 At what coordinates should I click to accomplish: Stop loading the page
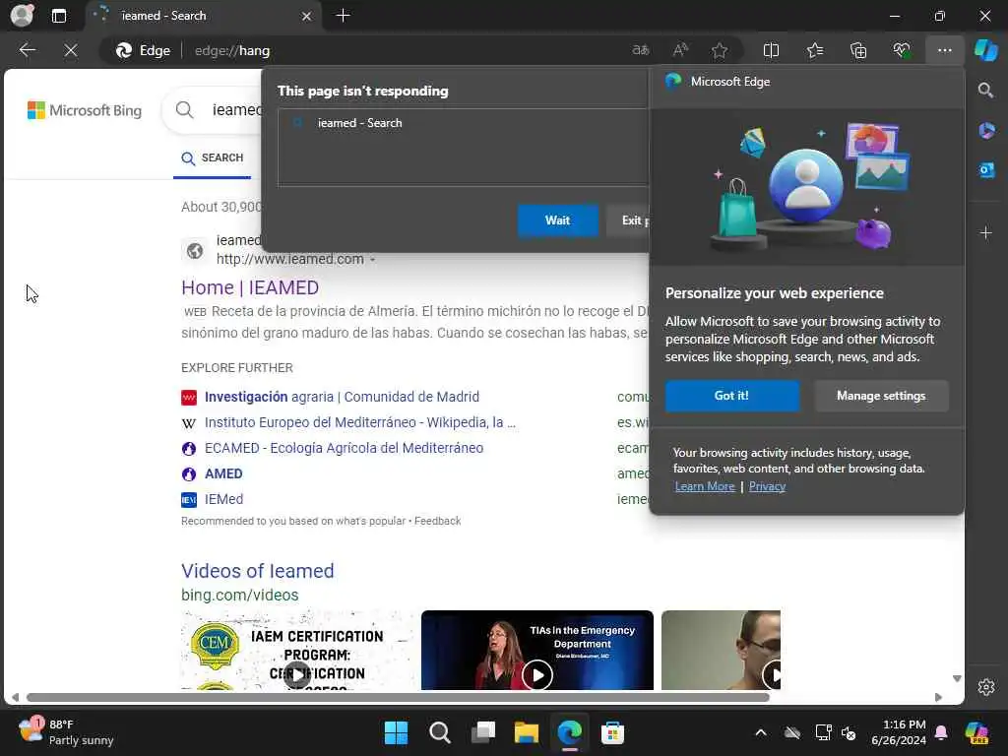tap(71, 50)
